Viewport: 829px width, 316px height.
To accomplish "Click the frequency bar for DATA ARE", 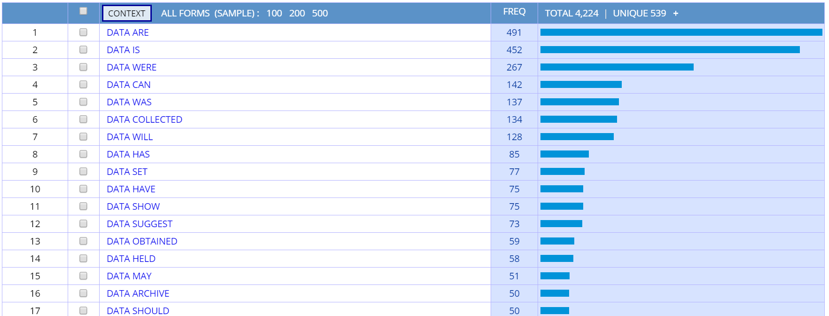I will click(x=681, y=32).
